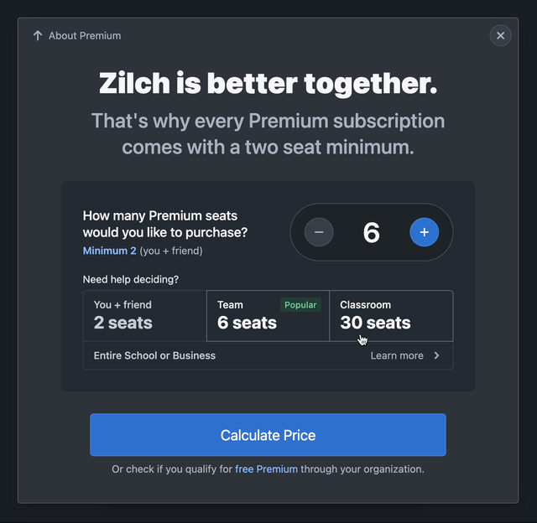Click the Learn more link

[x=397, y=356]
